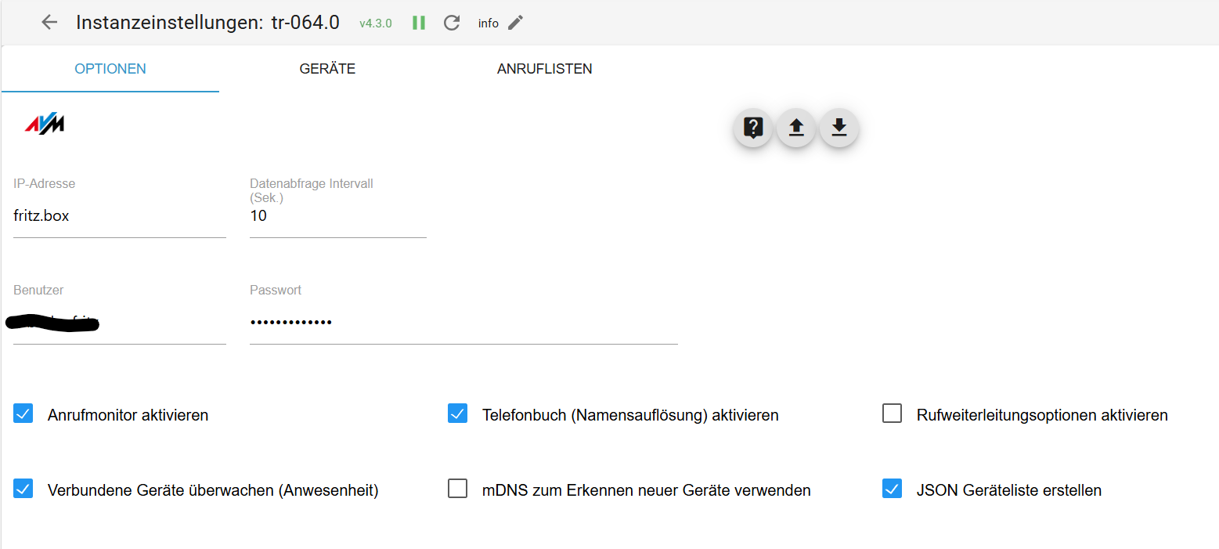Click the IP-Adresse field with fritz.box

point(119,216)
